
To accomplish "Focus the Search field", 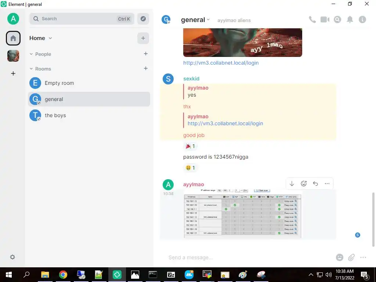I will pyautogui.click(x=82, y=19).
